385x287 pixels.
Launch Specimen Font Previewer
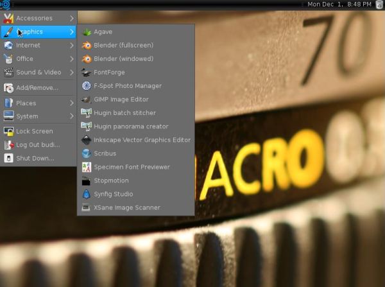[136, 167]
